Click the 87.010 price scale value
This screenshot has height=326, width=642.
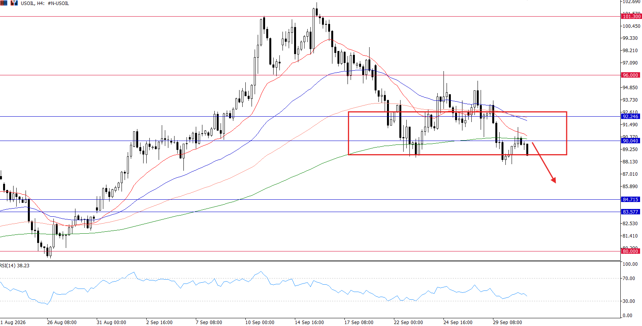point(630,174)
